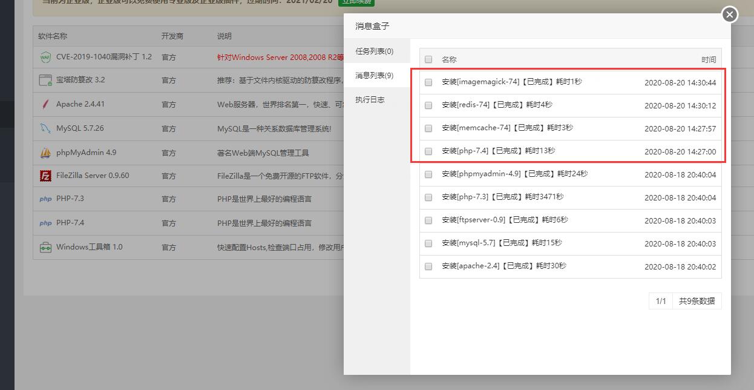Open 宝塔防篡改 3.2 software name

tap(80, 80)
